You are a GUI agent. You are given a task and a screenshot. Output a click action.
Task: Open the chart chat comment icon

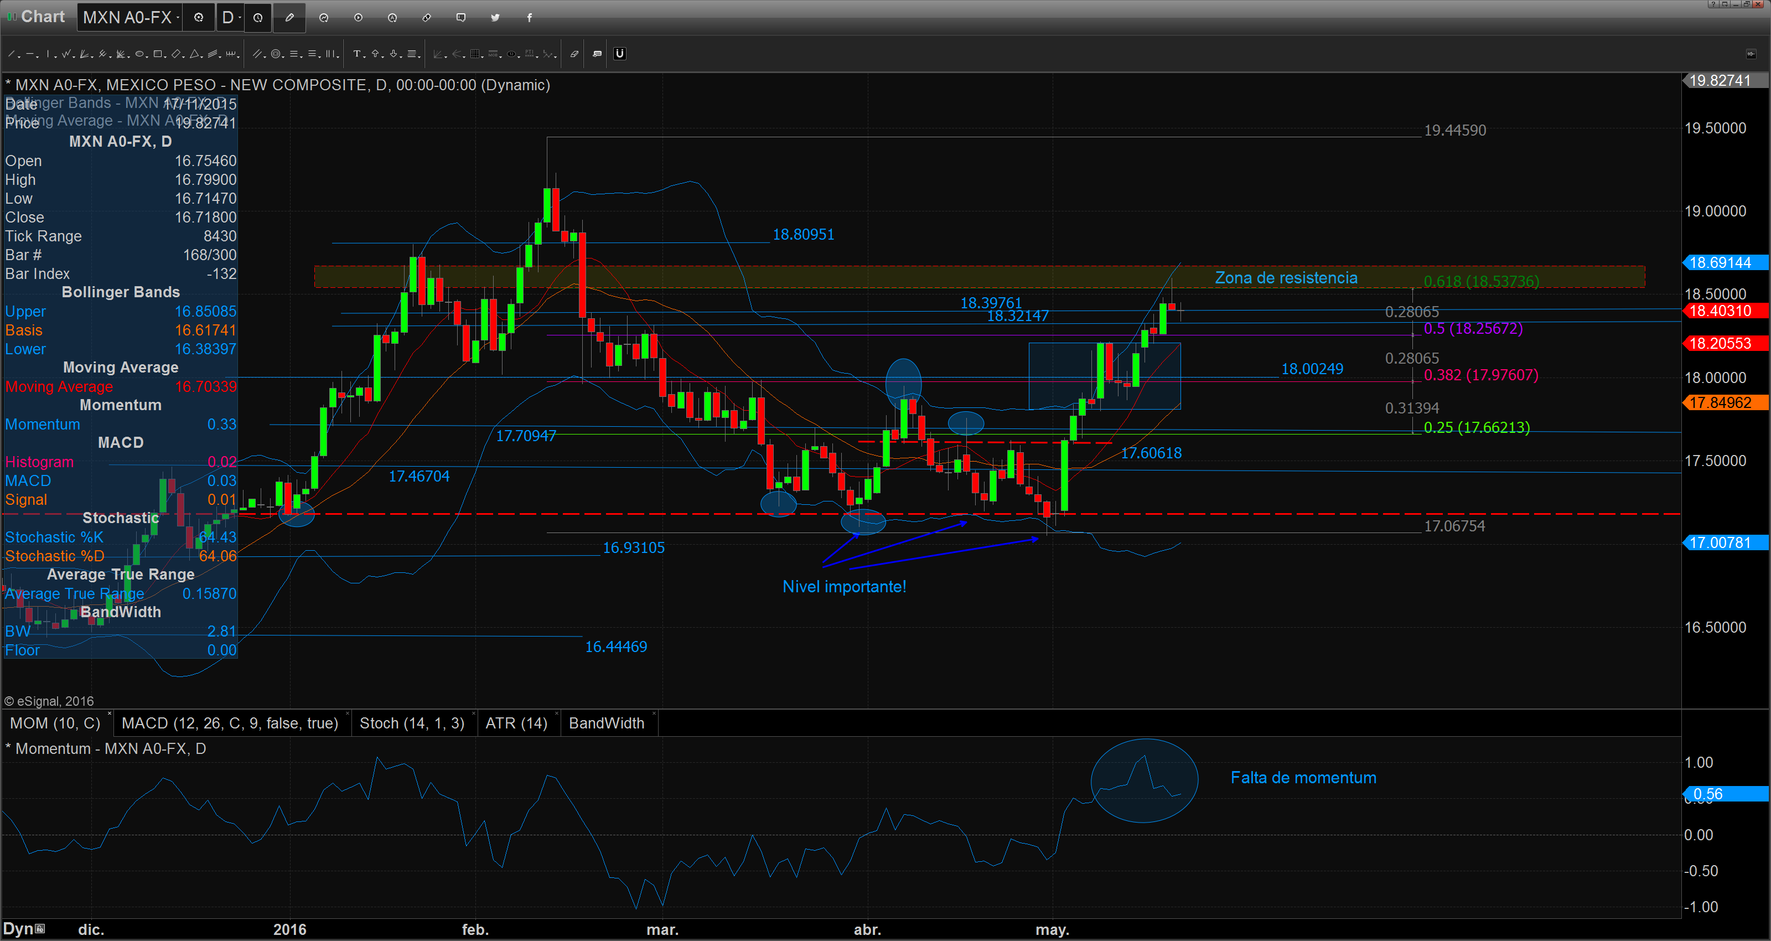point(462,17)
